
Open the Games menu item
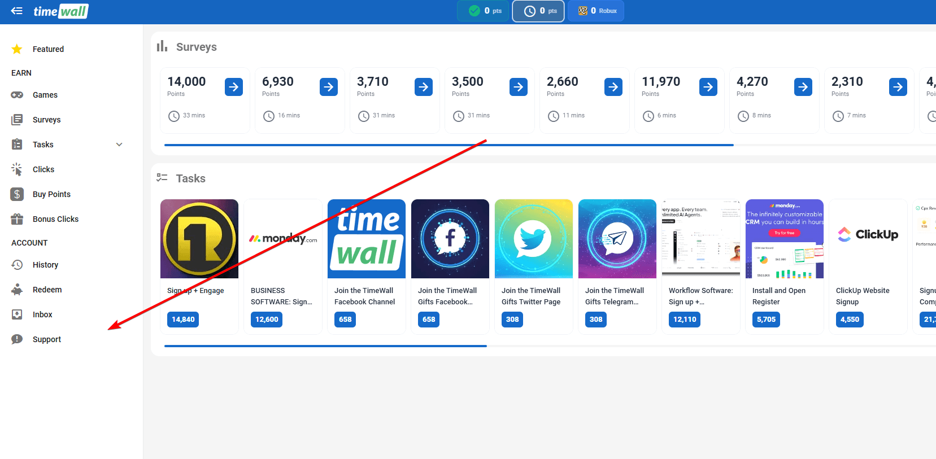click(x=45, y=95)
